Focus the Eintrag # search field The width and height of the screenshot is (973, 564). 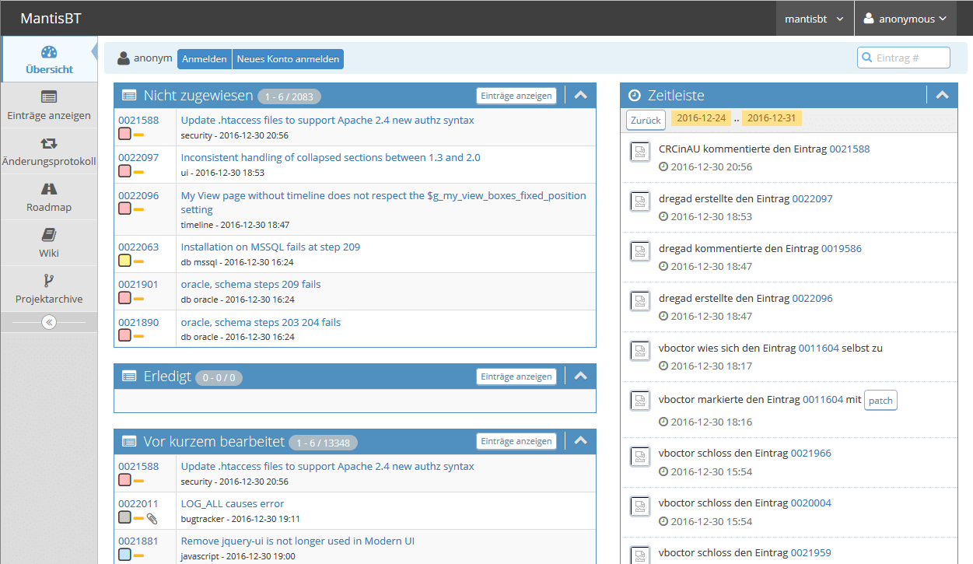[x=904, y=58]
